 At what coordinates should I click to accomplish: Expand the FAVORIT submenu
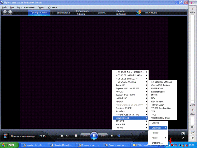(x=130, y=92)
